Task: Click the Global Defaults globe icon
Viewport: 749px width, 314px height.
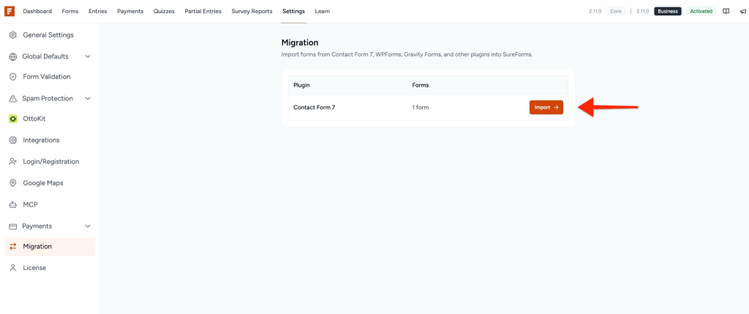Action: pyautogui.click(x=13, y=56)
